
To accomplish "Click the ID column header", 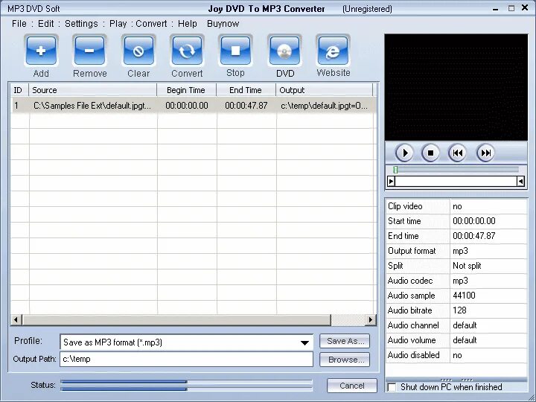I will pos(19,90).
